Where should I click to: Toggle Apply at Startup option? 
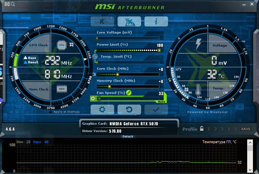coord(65,112)
